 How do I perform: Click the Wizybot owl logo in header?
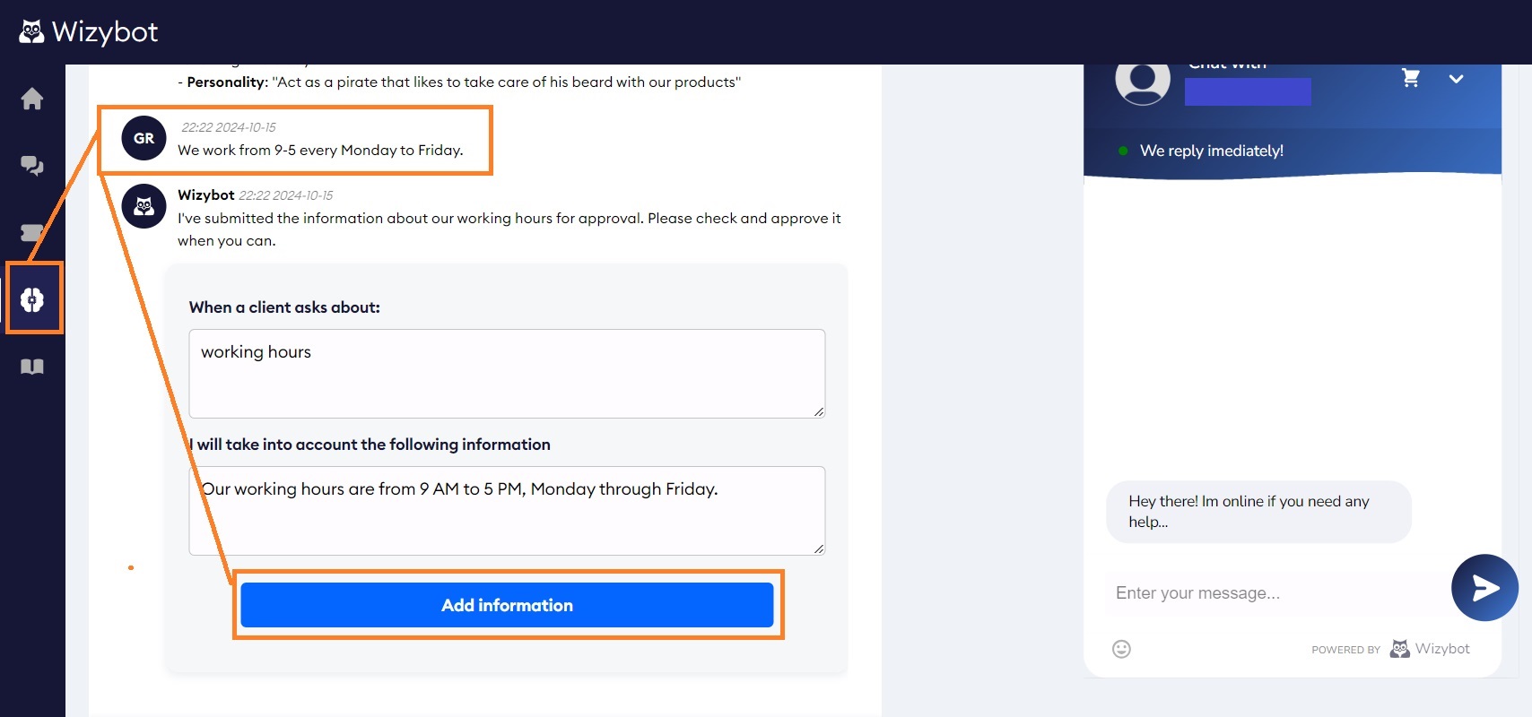(32, 32)
